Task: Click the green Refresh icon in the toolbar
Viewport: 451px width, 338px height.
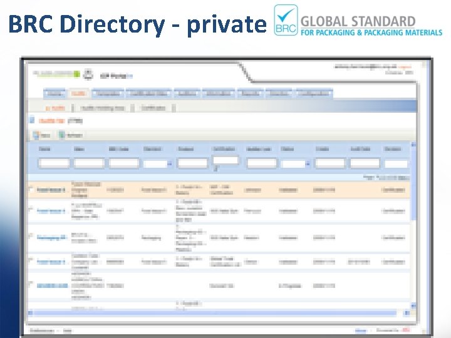Action: pyautogui.click(x=62, y=135)
